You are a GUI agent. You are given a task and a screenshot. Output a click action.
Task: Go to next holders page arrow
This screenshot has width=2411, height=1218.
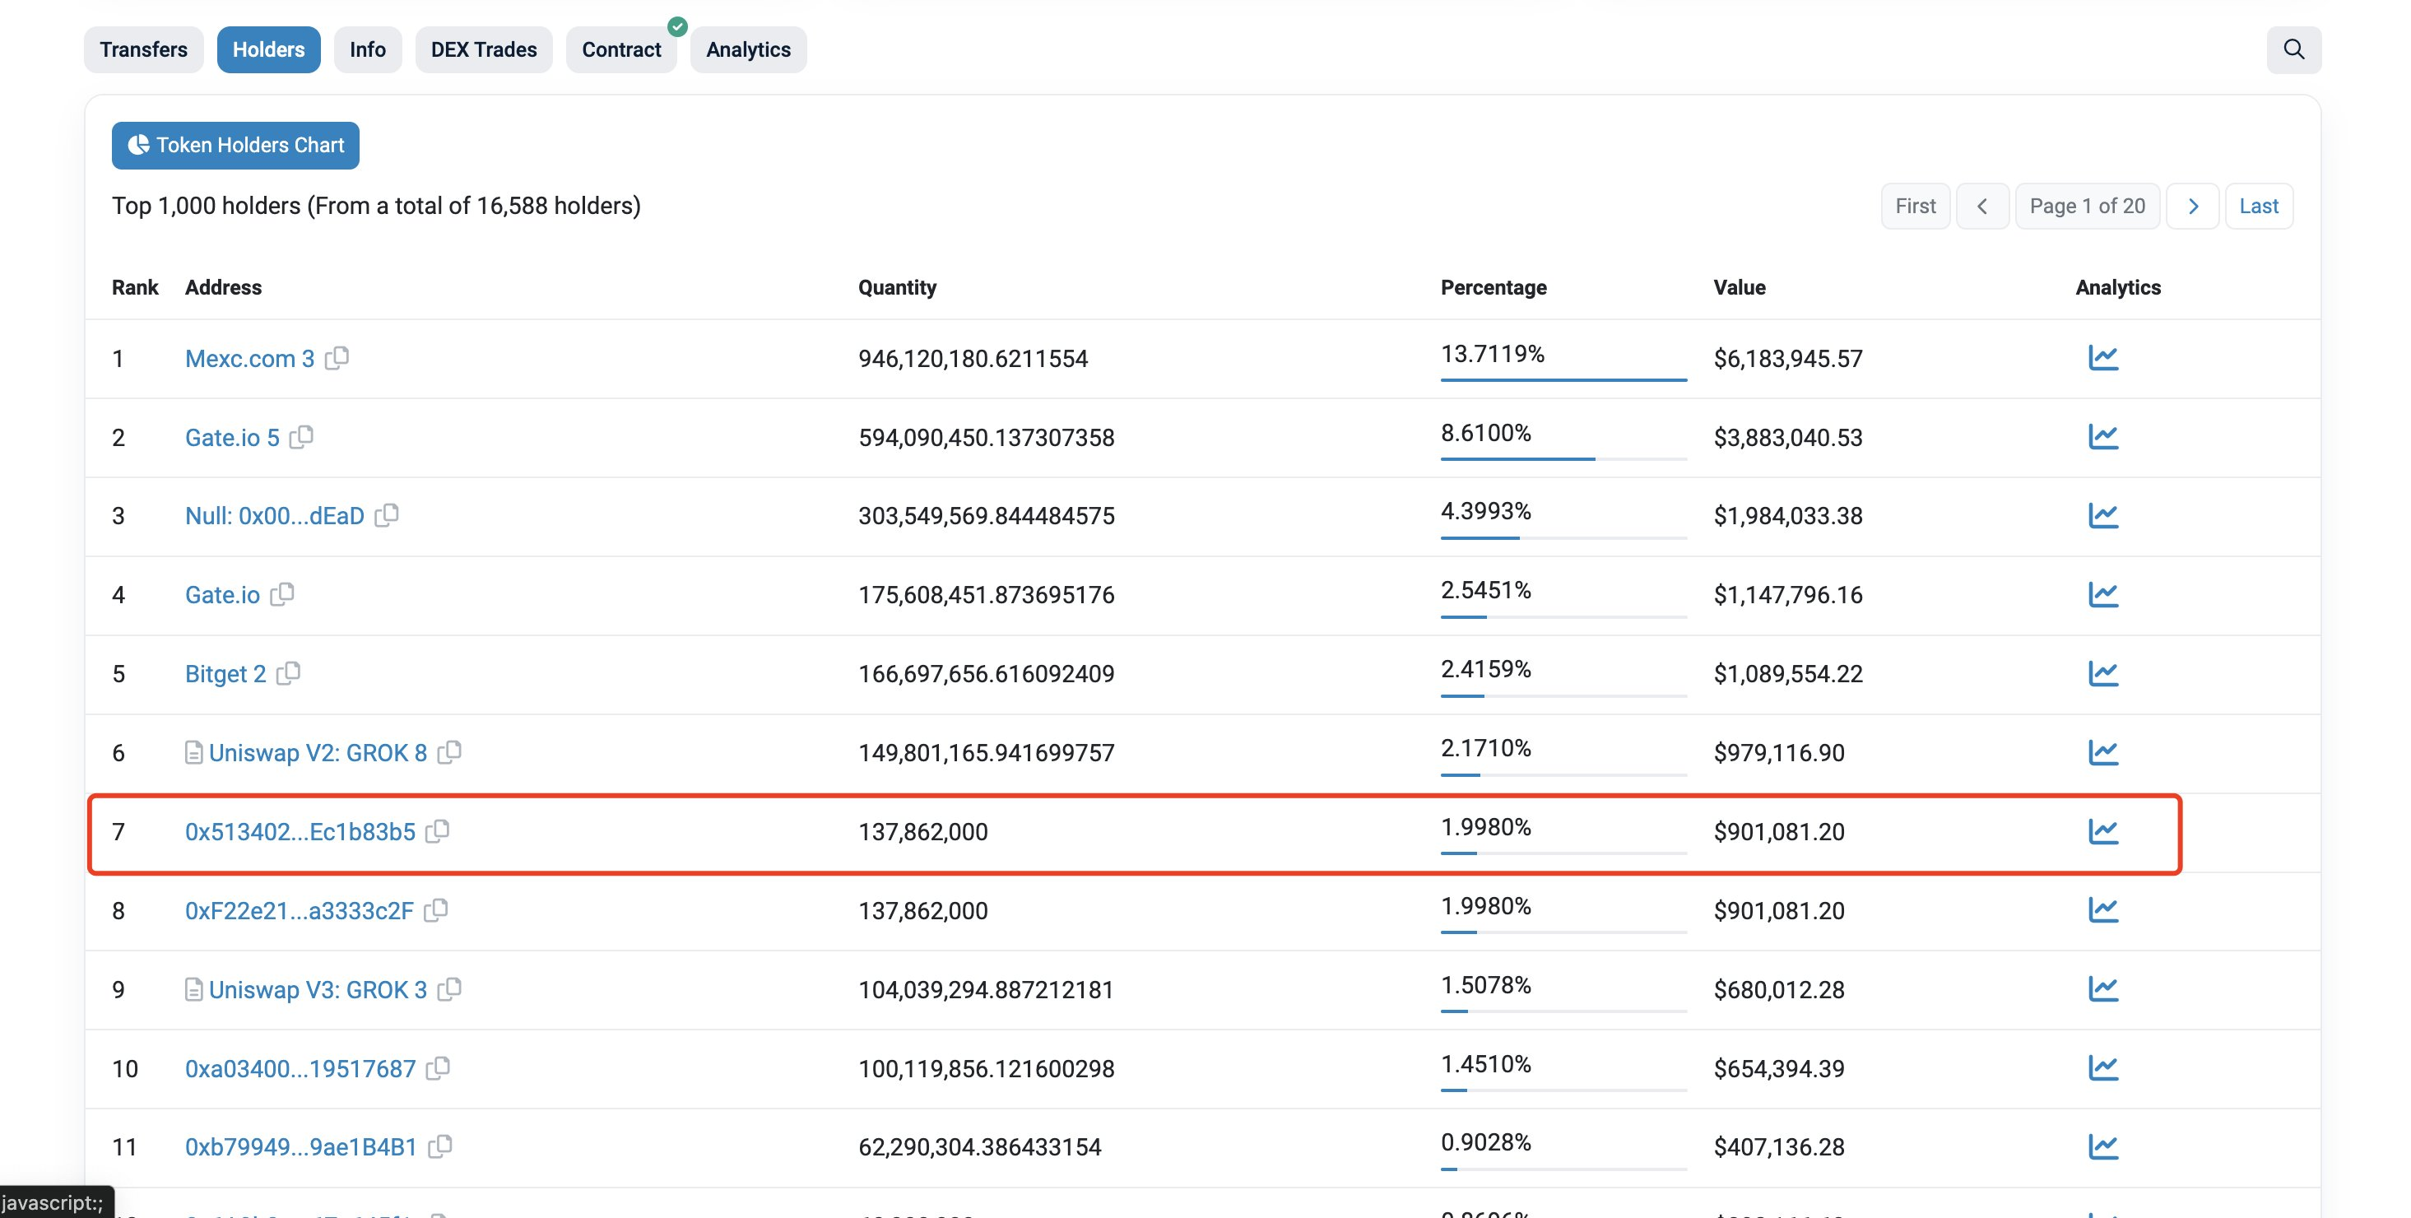pyautogui.click(x=2193, y=206)
